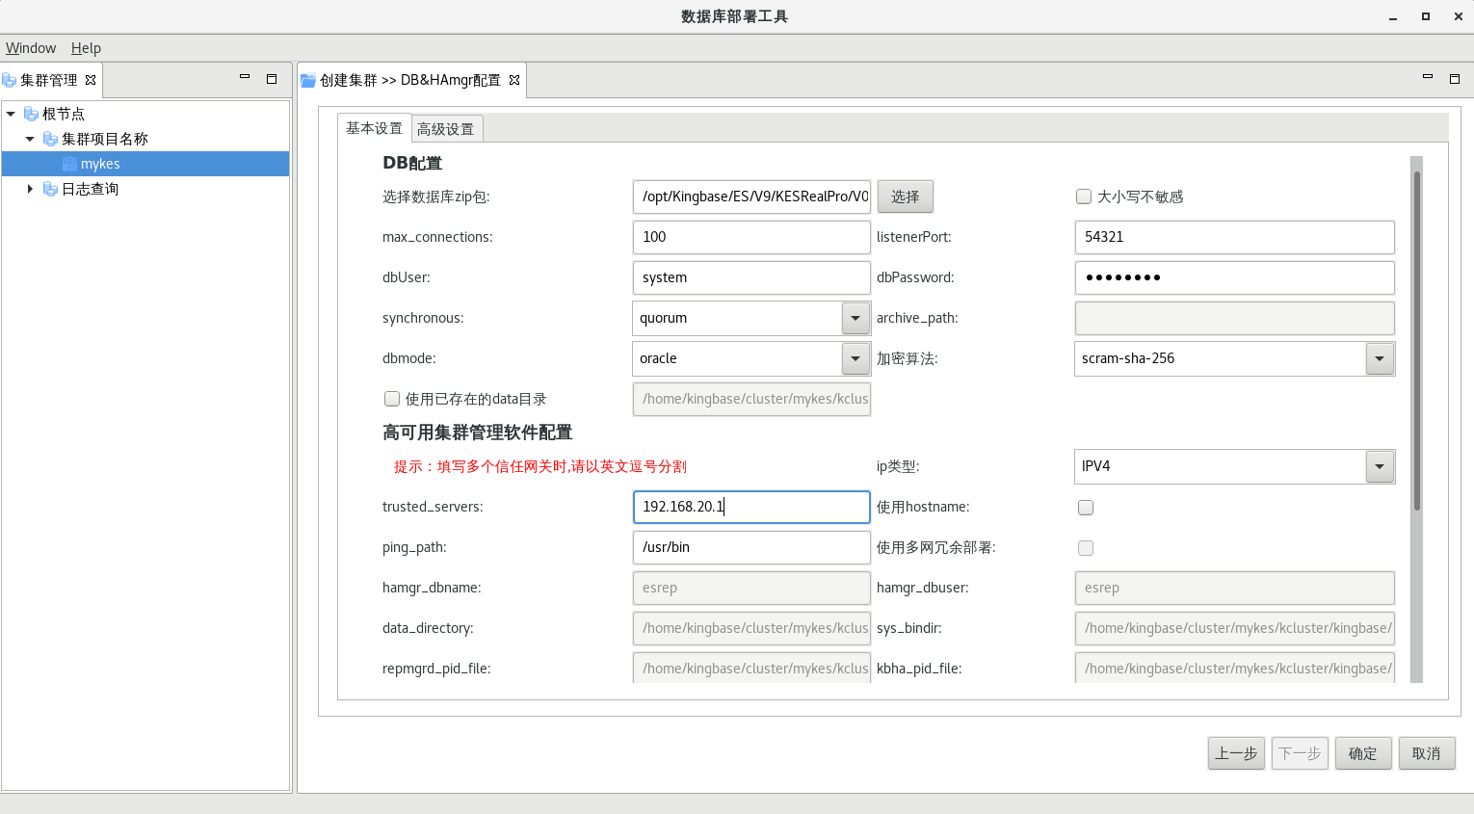Close the 创建集群 DB&HAmgr配置 editor tab
This screenshot has height=814, width=1474.
[514, 80]
